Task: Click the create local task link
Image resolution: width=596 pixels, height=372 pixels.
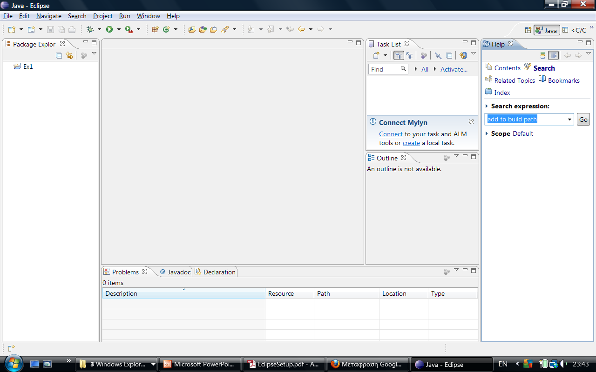Action: coord(411,143)
